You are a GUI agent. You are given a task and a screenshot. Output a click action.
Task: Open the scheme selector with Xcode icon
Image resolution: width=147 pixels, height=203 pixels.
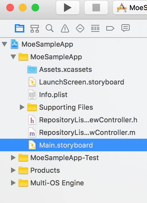click(x=130, y=8)
